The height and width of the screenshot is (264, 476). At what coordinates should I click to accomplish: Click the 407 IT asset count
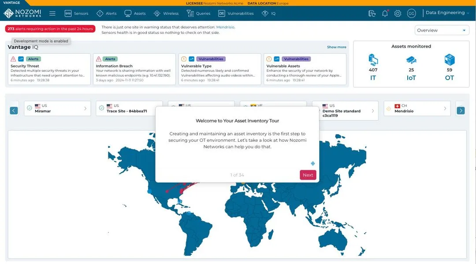point(373,70)
